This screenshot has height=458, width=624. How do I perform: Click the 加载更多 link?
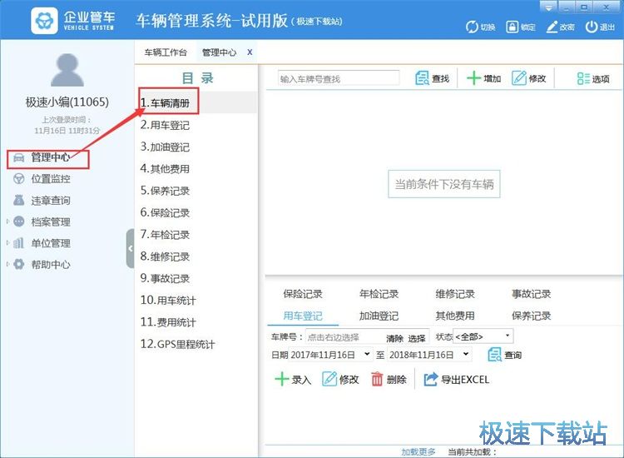pos(418,451)
